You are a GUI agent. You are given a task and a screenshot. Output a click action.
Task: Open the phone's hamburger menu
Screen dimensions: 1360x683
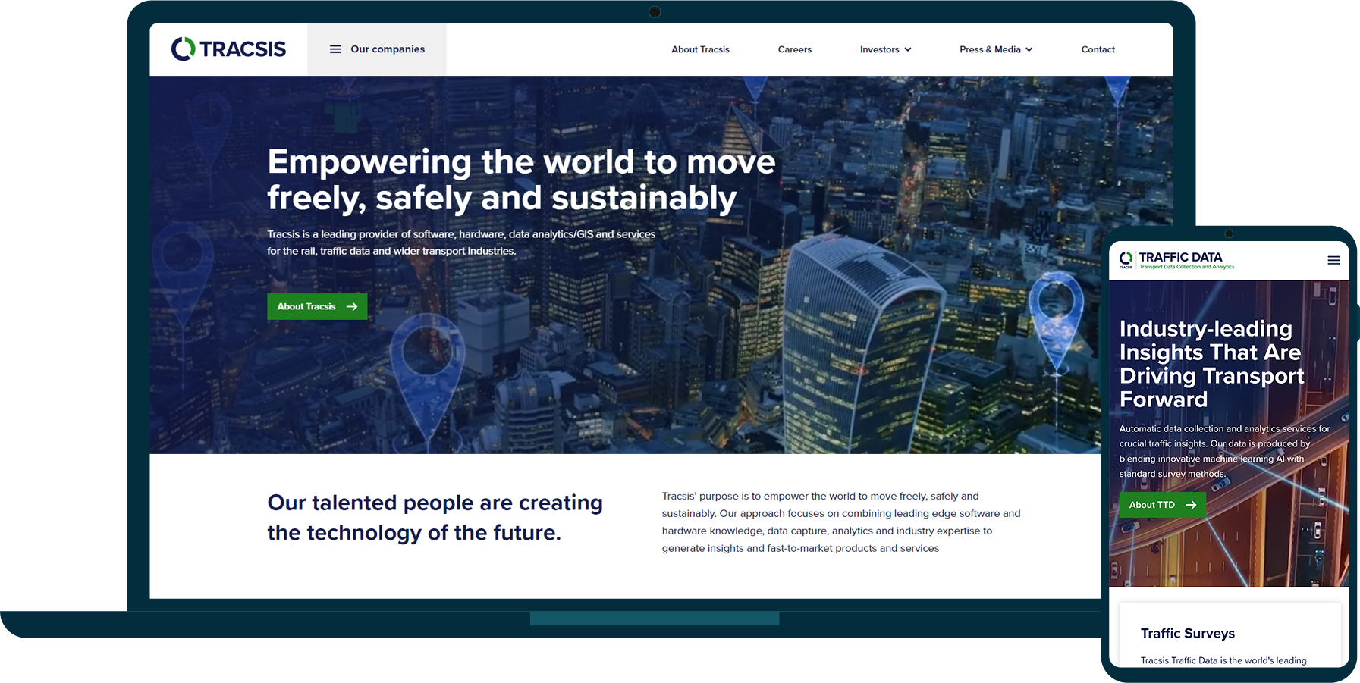click(x=1333, y=260)
